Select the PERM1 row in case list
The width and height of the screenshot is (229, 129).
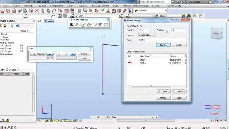click(x=157, y=60)
